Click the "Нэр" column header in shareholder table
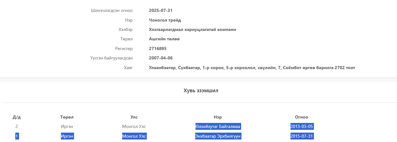 (x=218, y=117)
